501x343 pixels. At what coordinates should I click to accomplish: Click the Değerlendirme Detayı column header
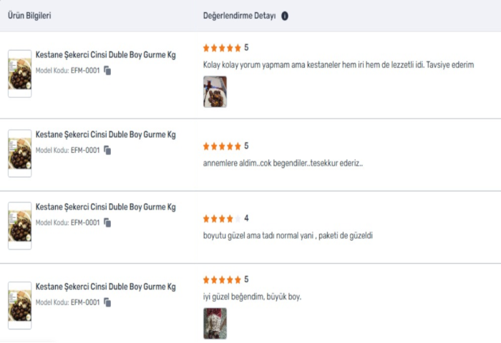(x=239, y=16)
